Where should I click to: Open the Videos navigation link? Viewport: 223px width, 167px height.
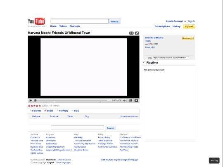coord(63,26)
